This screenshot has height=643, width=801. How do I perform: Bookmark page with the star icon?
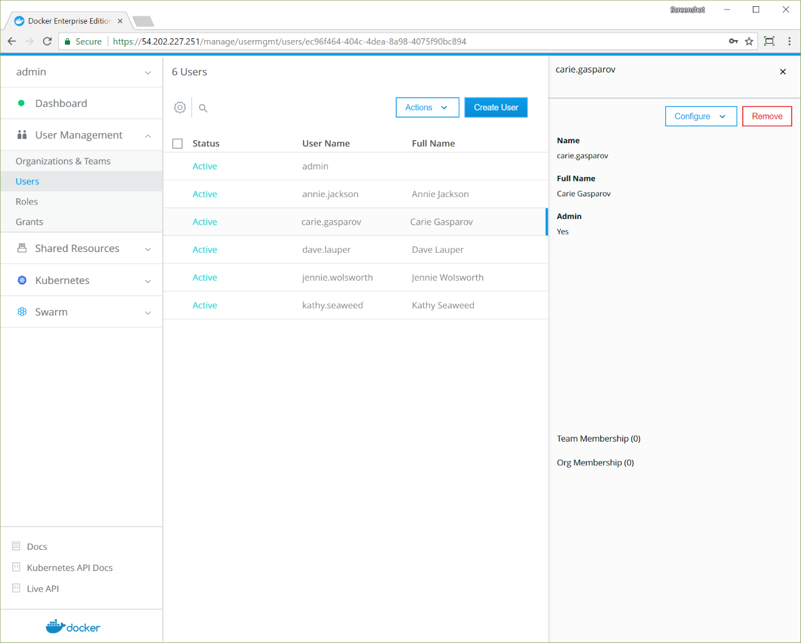point(749,41)
